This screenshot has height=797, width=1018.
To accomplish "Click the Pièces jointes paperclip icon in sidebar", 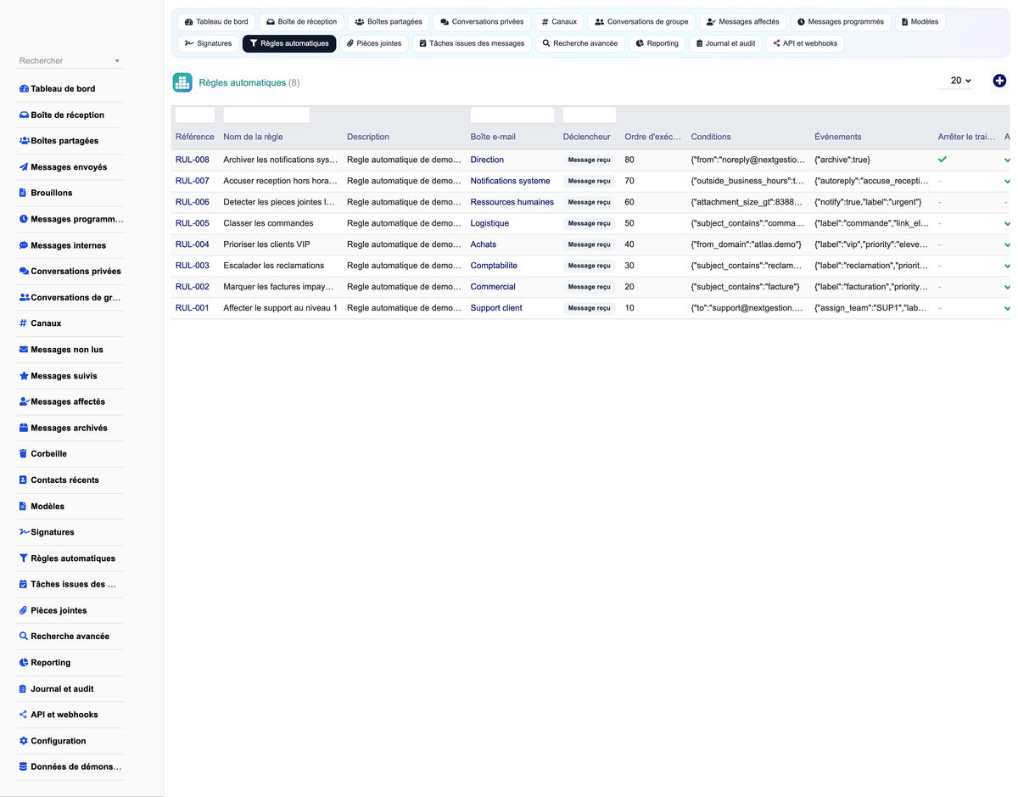I will point(24,610).
